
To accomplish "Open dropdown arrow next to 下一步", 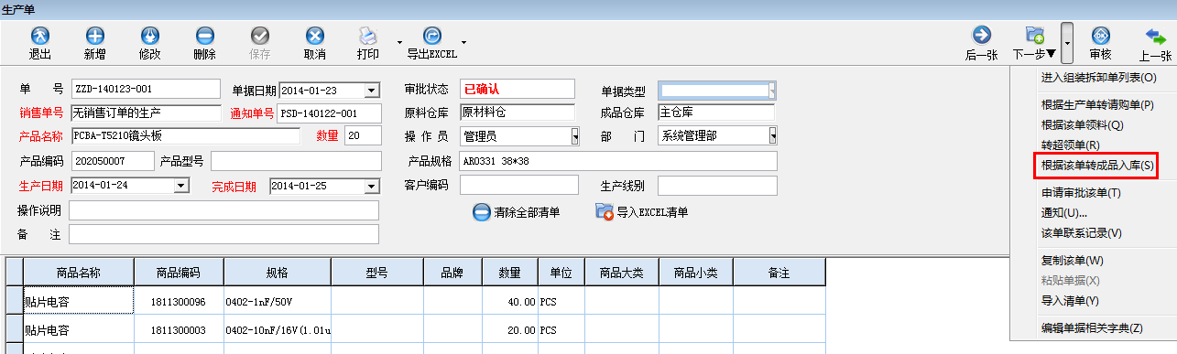I will tap(1068, 43).
